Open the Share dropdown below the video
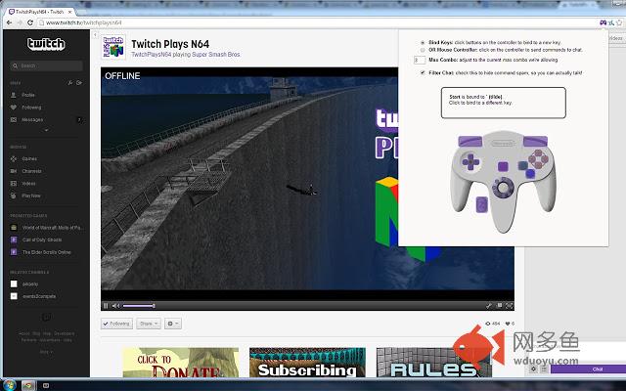The height and width of the screenshot is (391, 626). 148,323
